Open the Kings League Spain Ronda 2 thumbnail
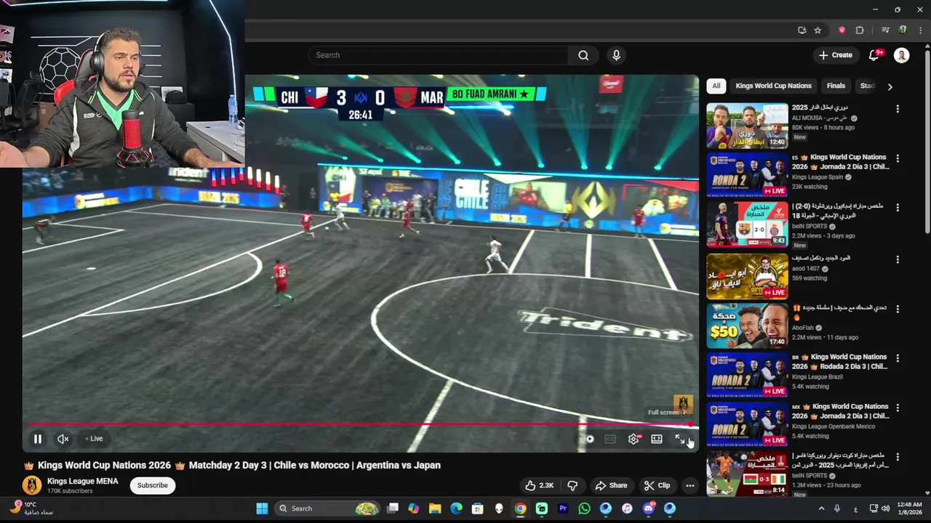931x523 pixels. [x=747, y=175]
